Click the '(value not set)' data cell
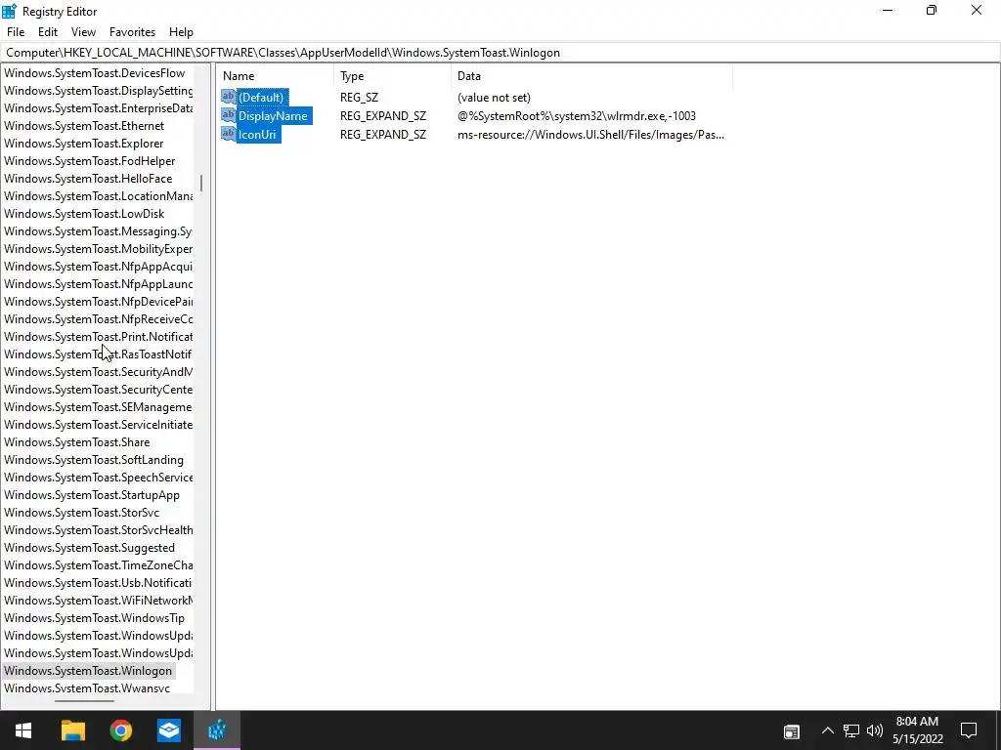This screenshot has height=750, width=1001. [x=494, y=97]
